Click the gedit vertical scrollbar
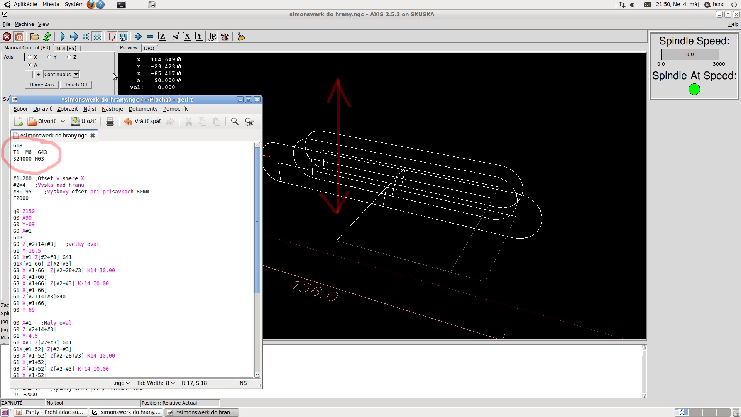741x417 pixels. 257,220
